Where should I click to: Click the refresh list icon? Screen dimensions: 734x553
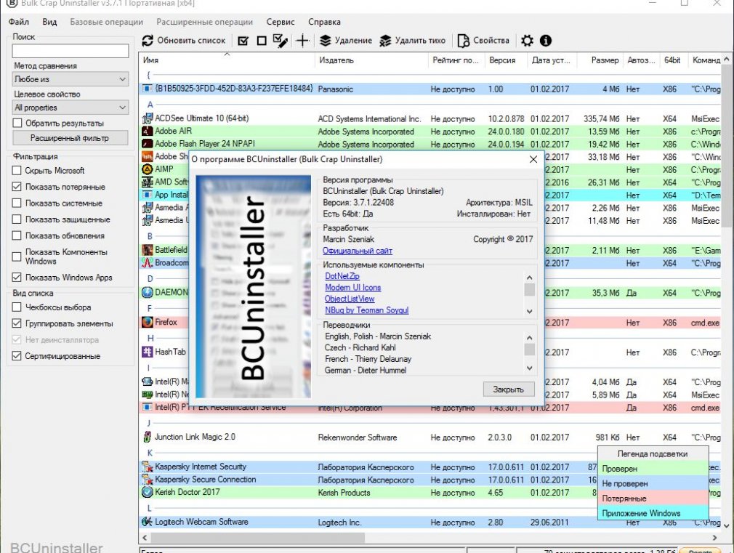tap(148, 41)
